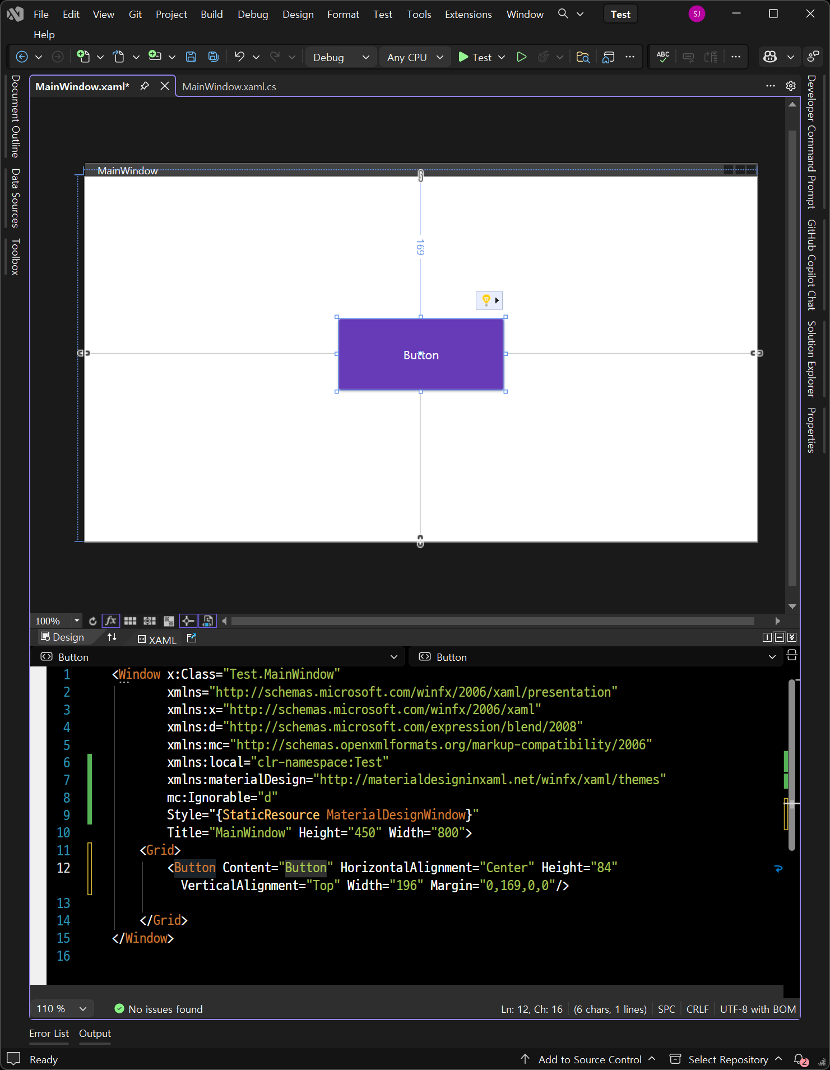Click the Find in Files toolbar icon

point(583,57)
